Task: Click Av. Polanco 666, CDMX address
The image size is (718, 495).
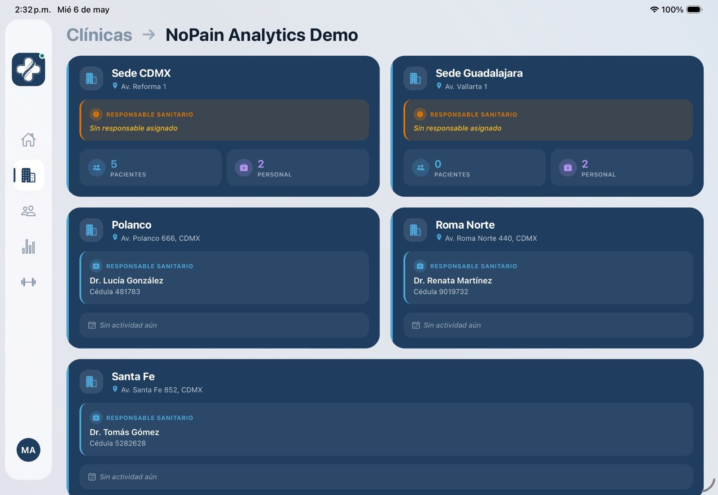Action: pos(161,238)
